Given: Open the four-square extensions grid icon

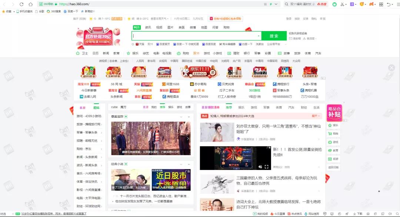Looking at the screenshot, I should [381, 4].
